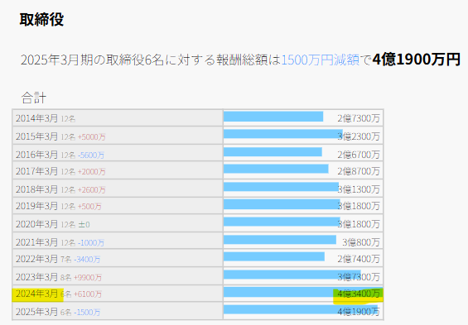Click the 2014年3月 blue bar
The width and height of the screenshot is (468, 325).
click(273, 117)
